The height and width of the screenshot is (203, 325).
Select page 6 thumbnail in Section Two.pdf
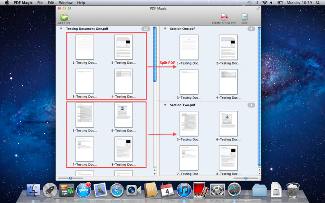coord(228,124)
